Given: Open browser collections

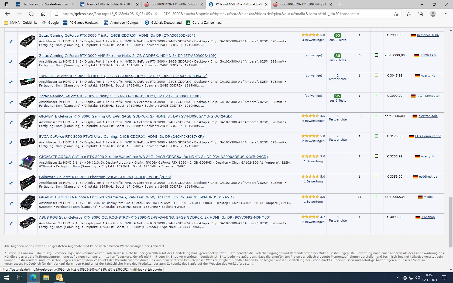Looking at the screenshot, I should [x=421, y=14].
